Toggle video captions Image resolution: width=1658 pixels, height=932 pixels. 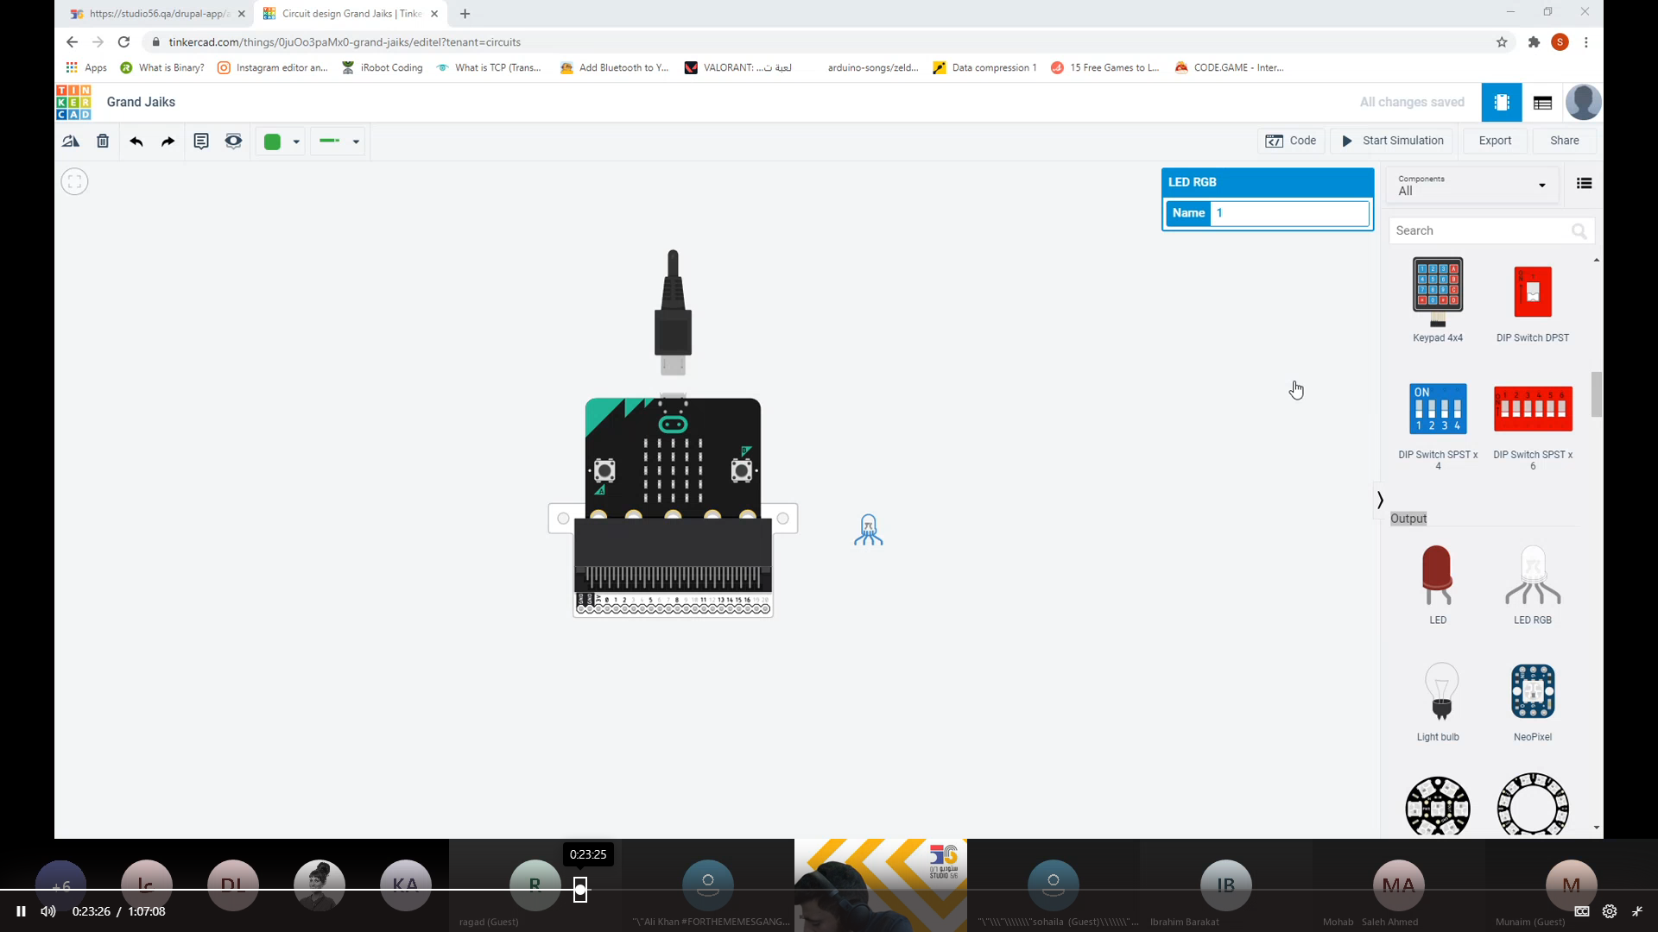click(1581, 911)
